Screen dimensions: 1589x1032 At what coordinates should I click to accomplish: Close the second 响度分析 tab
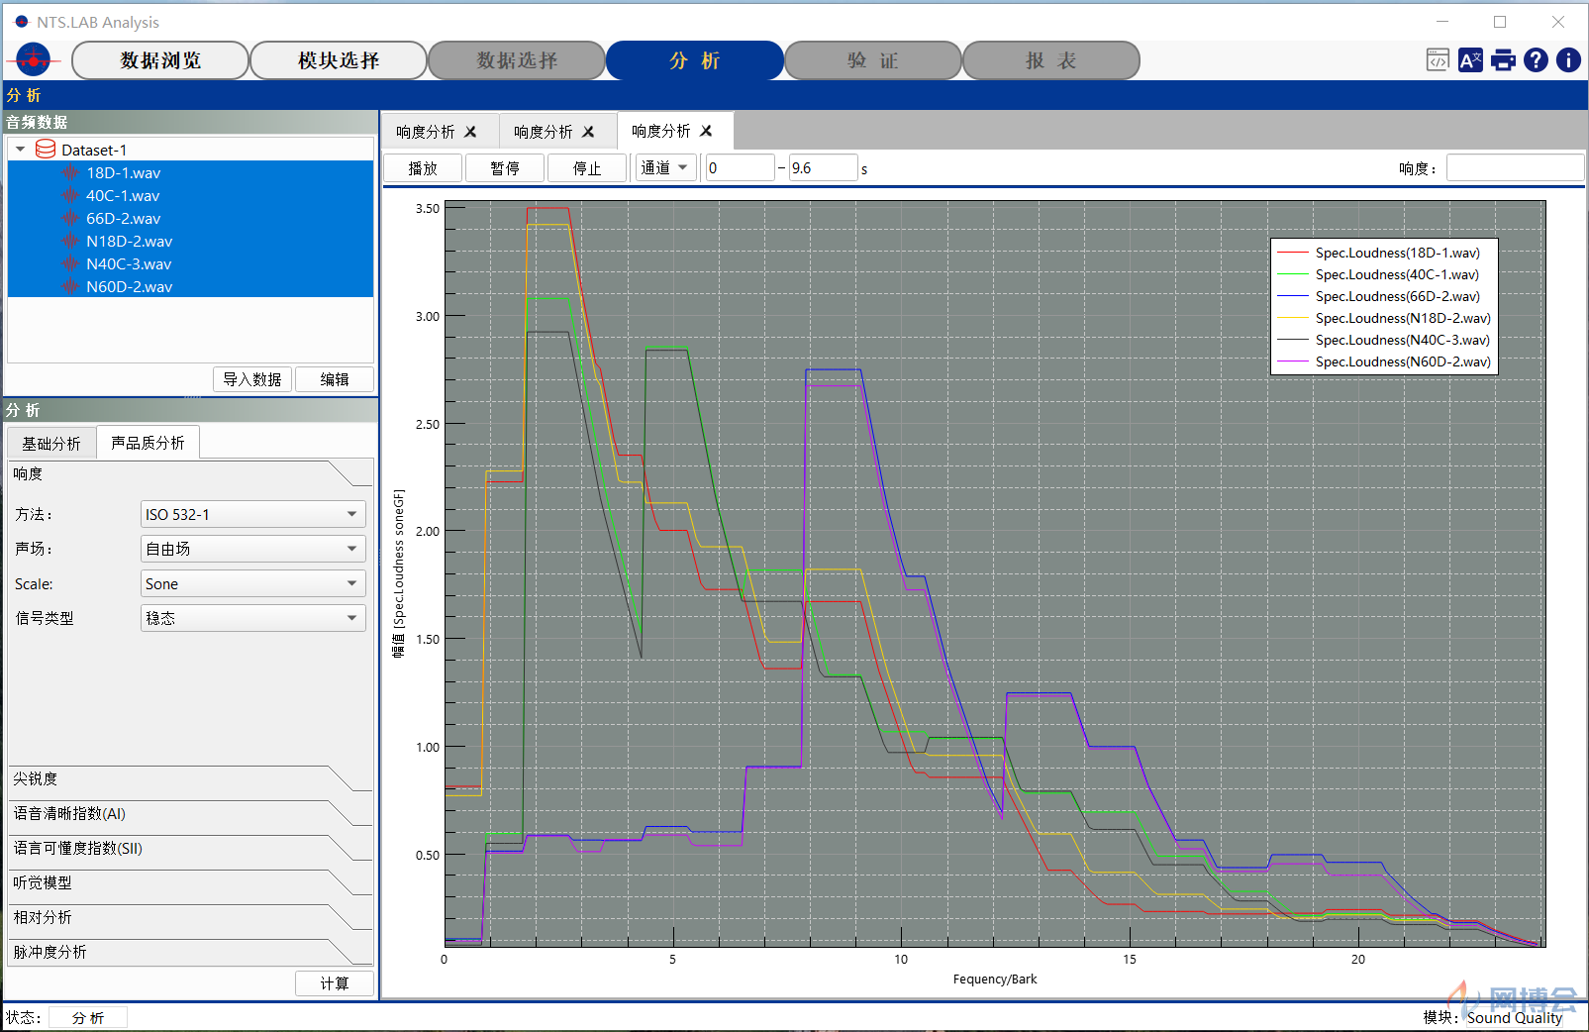point(588,132)
